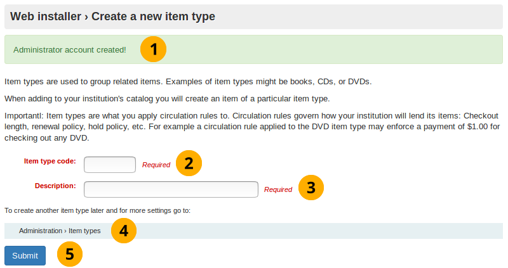Click the orange number 3 callout badge
The image size is (508, 268).
coord(311,188)
